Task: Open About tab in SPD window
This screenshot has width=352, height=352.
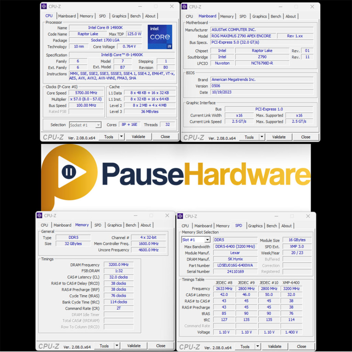Action: tap(286, 226)
